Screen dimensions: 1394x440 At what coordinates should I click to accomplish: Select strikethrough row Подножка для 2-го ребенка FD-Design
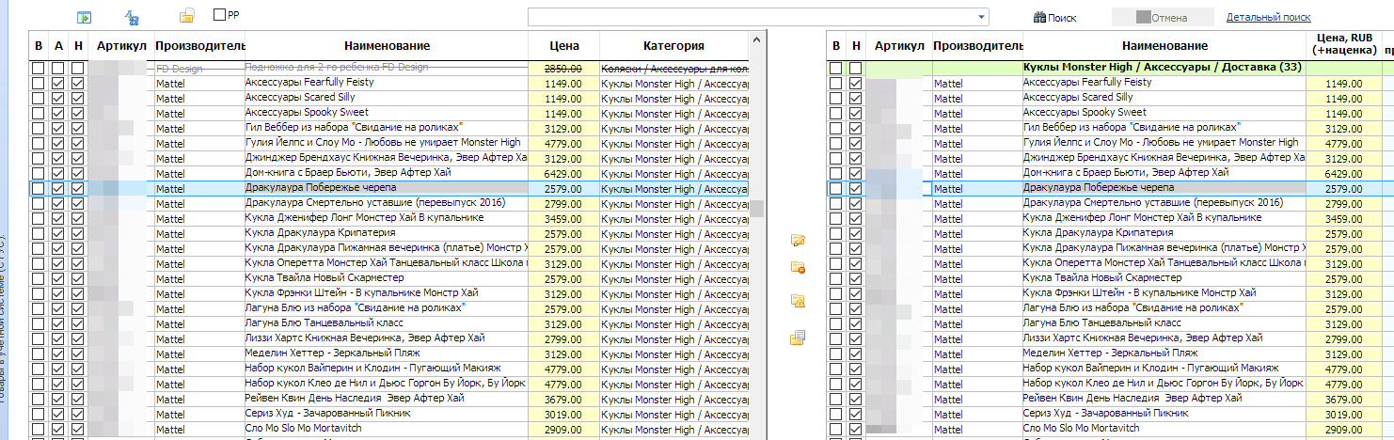[x=336, y=68]
